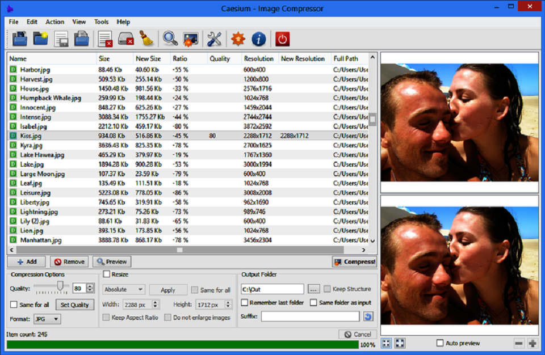Toggle the Keep Aspect Ratio checkbox

click(x=106, y=317)
